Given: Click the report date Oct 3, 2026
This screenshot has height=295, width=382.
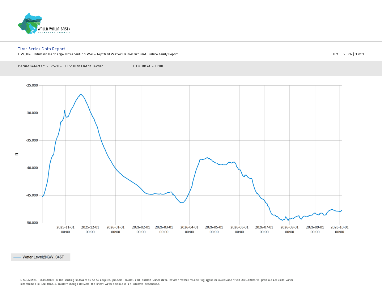Looking at the screenshot, I should [x=342, y=54].
